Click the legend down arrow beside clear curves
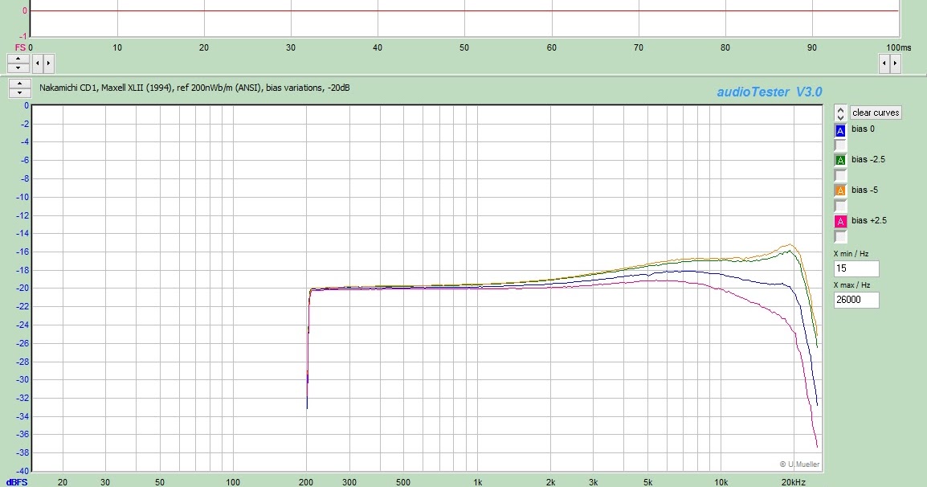The image size is (927, 487). pyautogui.click(x=839, y=117)
